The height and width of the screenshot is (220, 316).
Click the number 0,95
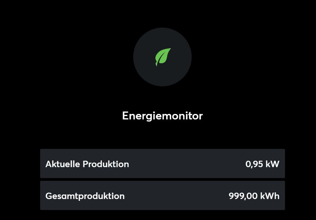click(x=254, y=164)
